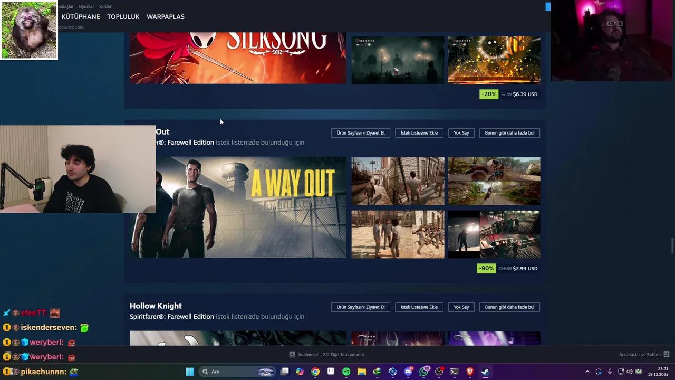Click Yok Say for Hollow Knight

461,307
